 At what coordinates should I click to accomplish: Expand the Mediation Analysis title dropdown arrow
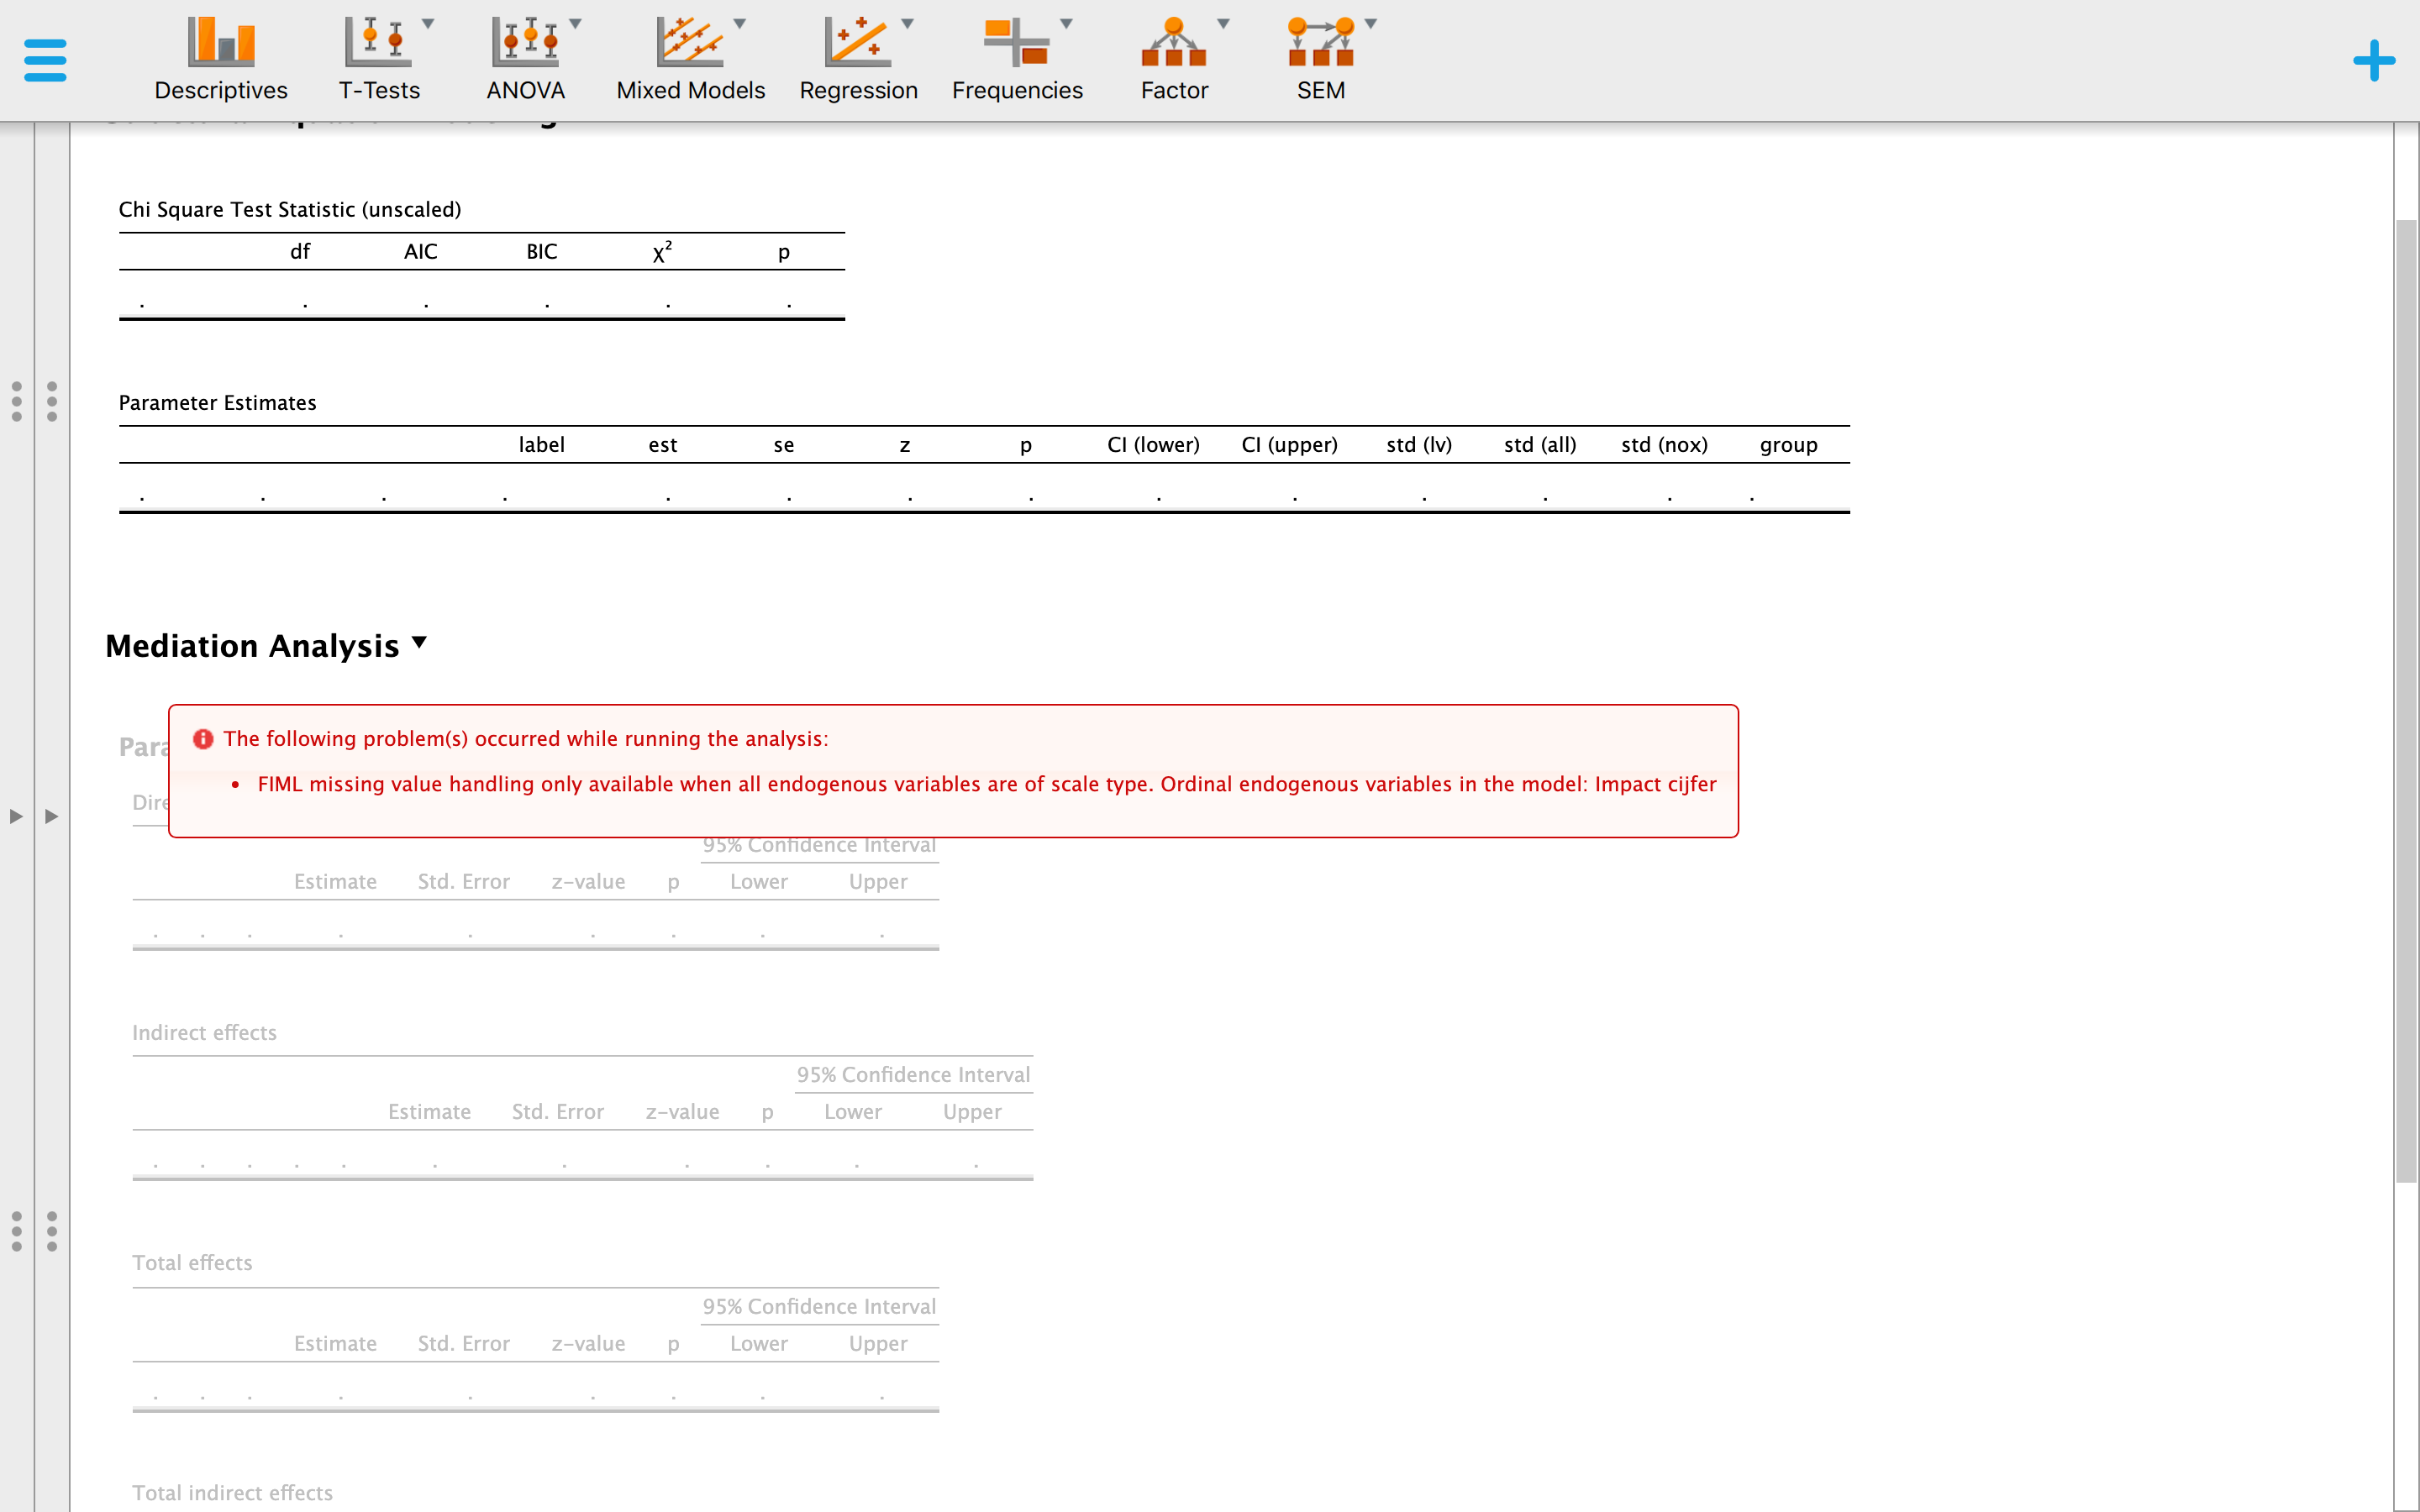420,643
